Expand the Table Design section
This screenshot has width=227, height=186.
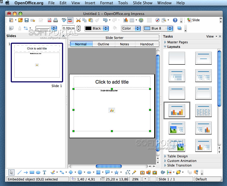click(x=192, y=156)
